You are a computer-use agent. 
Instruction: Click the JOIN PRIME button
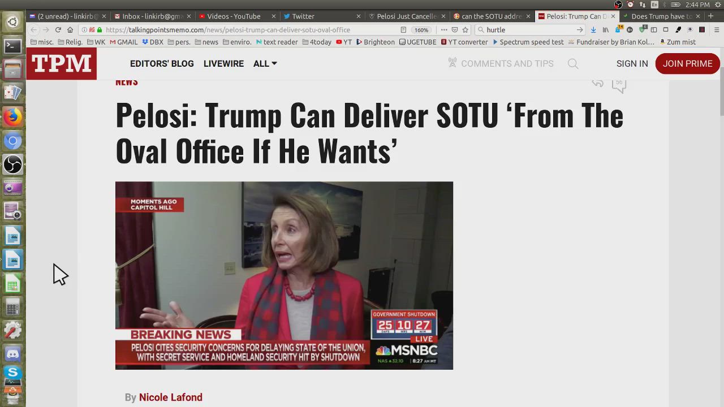[x=687, y=64]
